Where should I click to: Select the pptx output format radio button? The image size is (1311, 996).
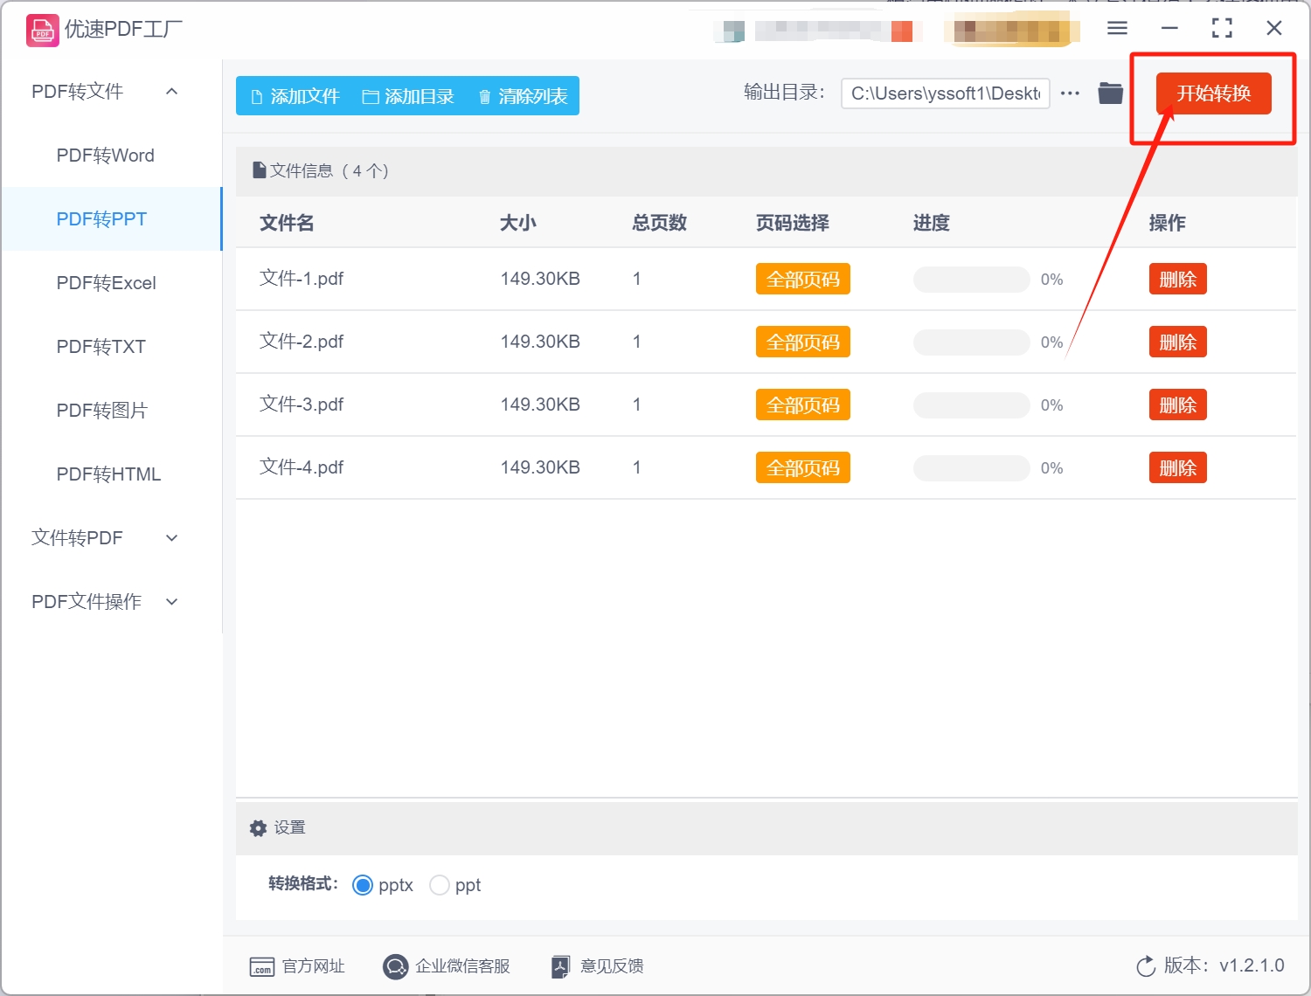pos(363,885)
